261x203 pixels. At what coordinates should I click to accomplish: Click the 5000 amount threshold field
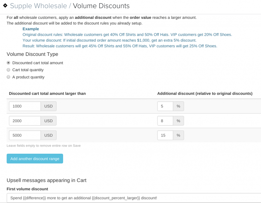(25, 135)
